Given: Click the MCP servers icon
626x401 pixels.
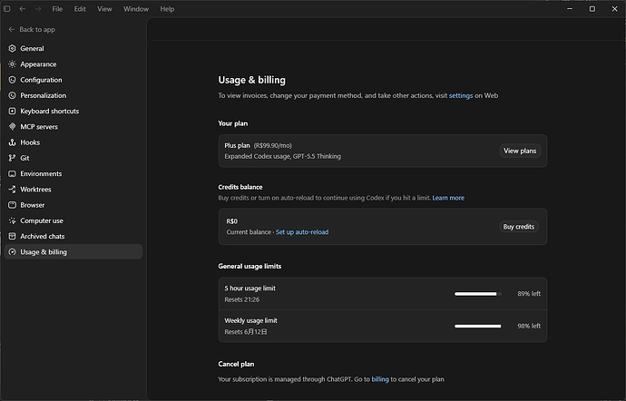Looking at the screenshot, I should tap(13, 127).
